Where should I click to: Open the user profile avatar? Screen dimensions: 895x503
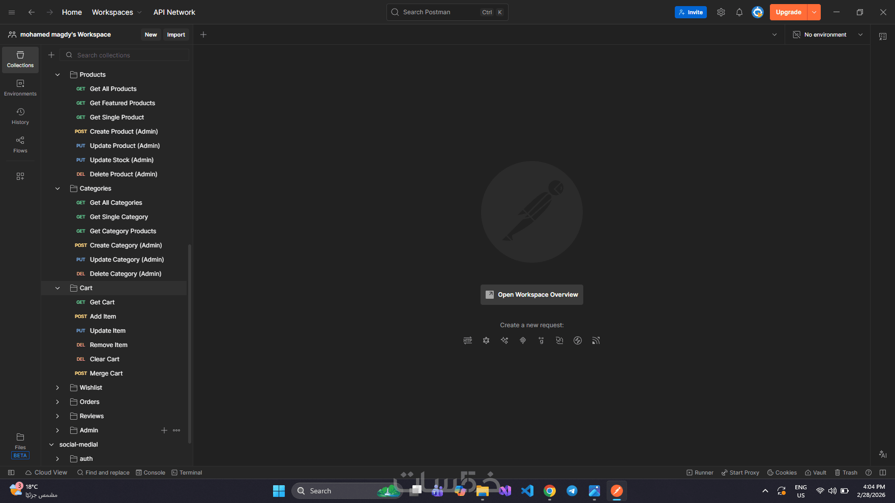pyautogui.click(x=758, y=12)
